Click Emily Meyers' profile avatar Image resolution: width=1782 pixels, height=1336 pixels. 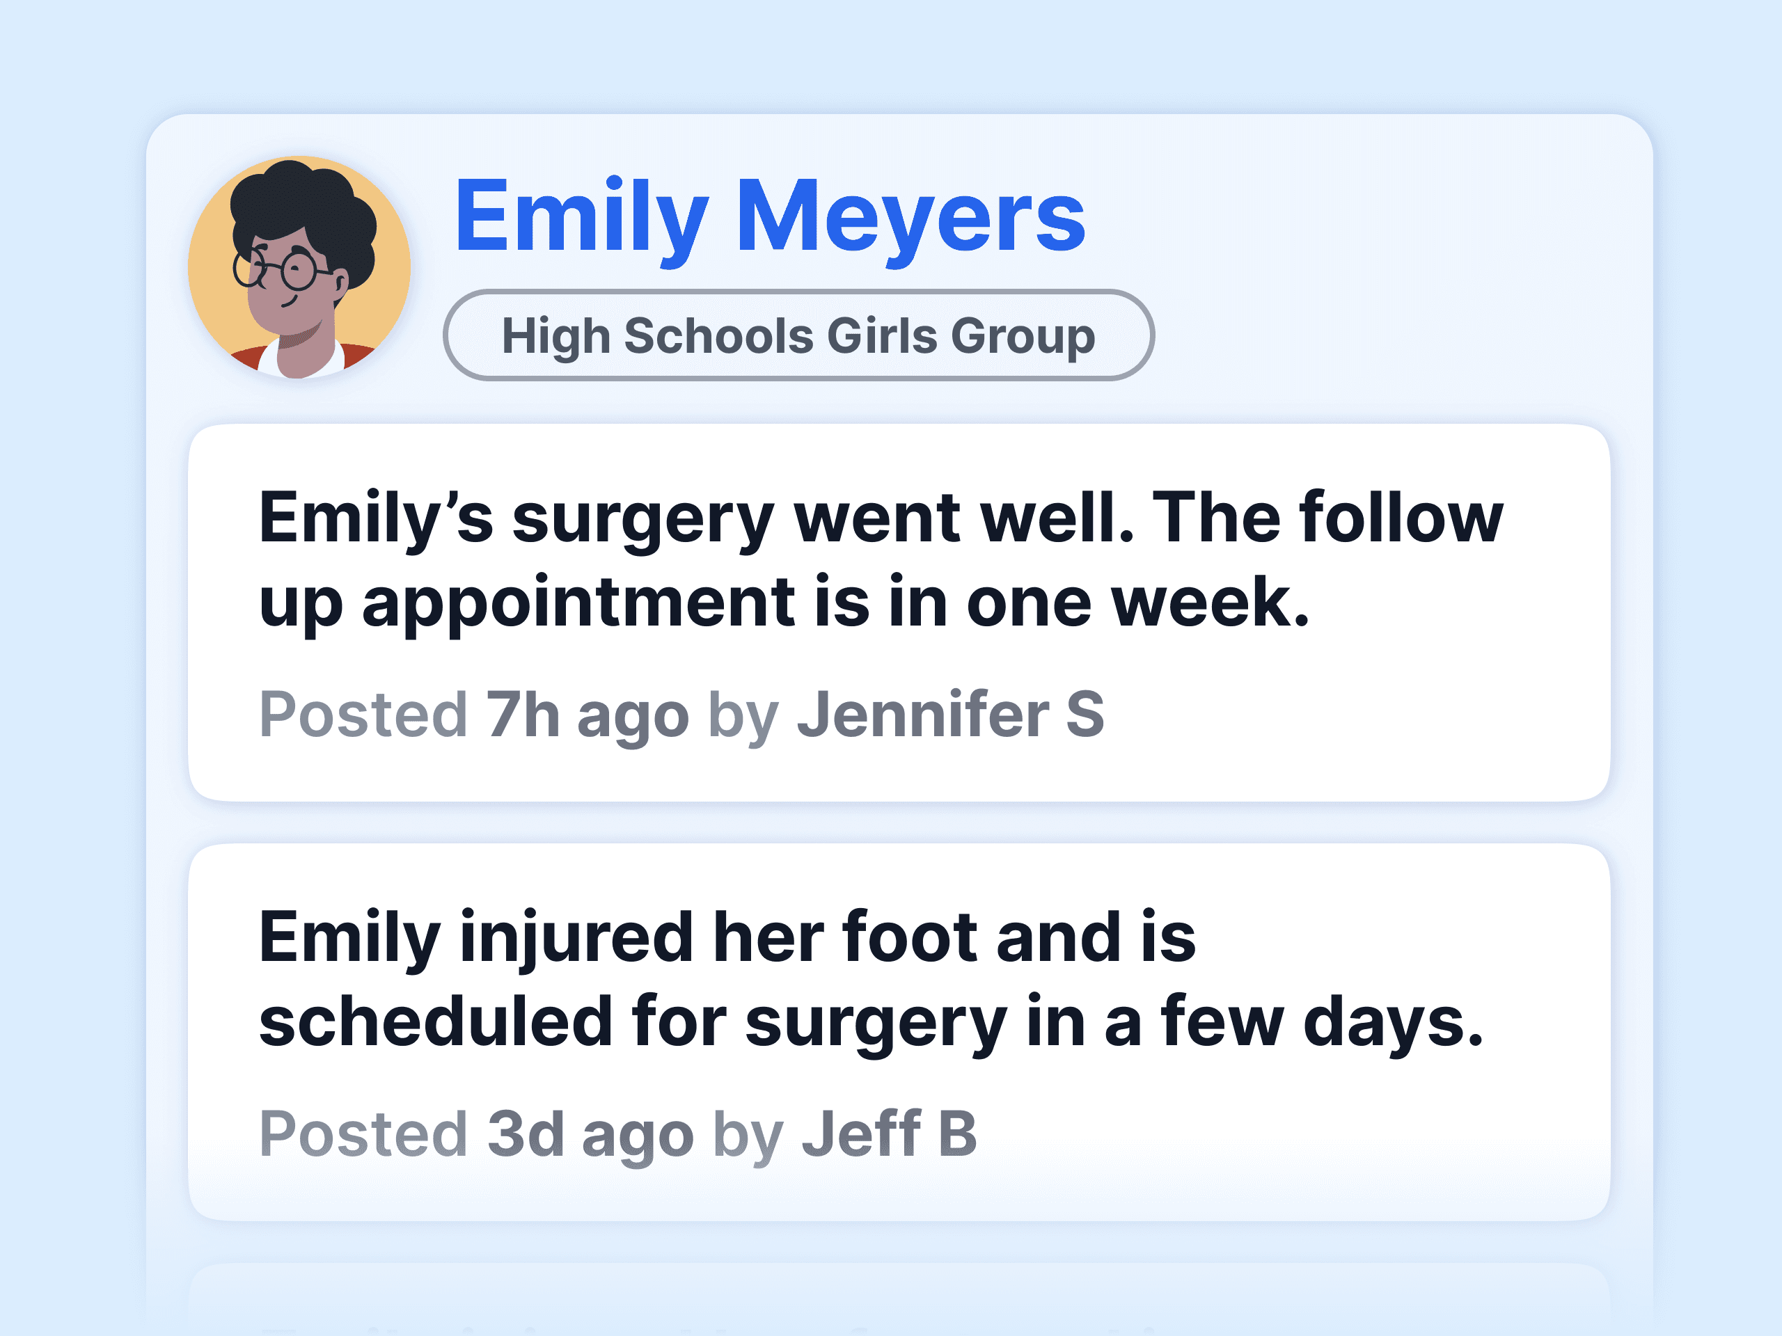[299, 267]
